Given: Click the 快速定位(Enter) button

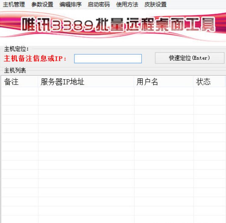Looking at the screenshot, I should (190, 58).
